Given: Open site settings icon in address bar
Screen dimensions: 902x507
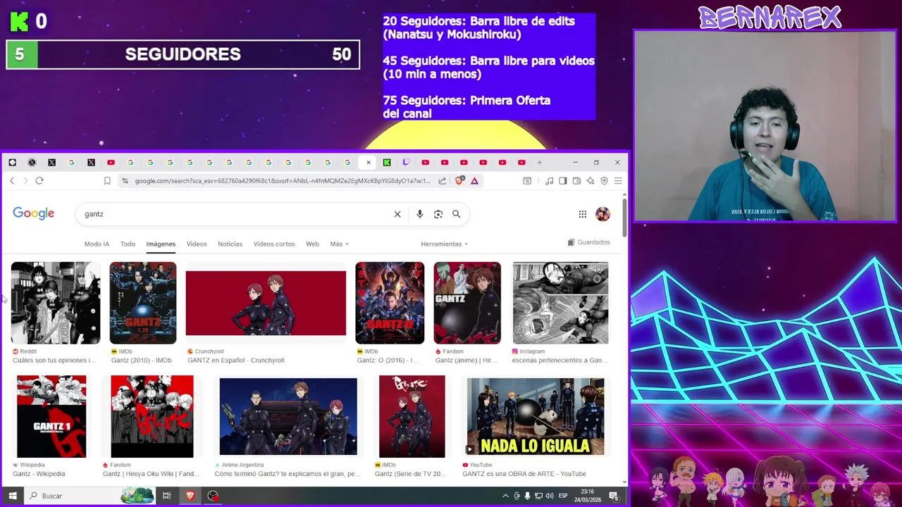Looking at the screenshot, I should 125,181.
